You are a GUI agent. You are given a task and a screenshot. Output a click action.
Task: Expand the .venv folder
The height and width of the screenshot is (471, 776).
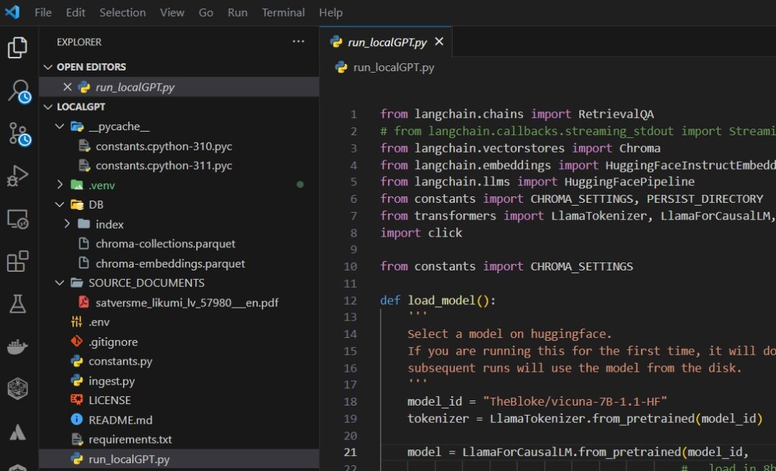[x=60, y=185]
